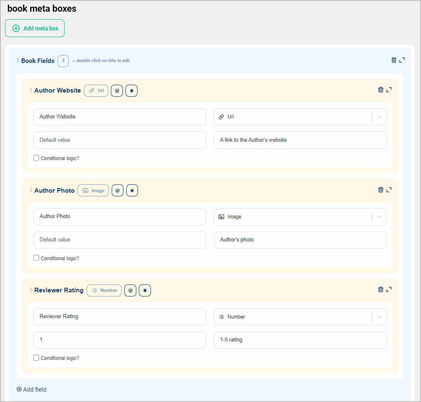Expand the Number type dropdown on Reviewer Rating
The image size is (421, 402).
[379, 317]
